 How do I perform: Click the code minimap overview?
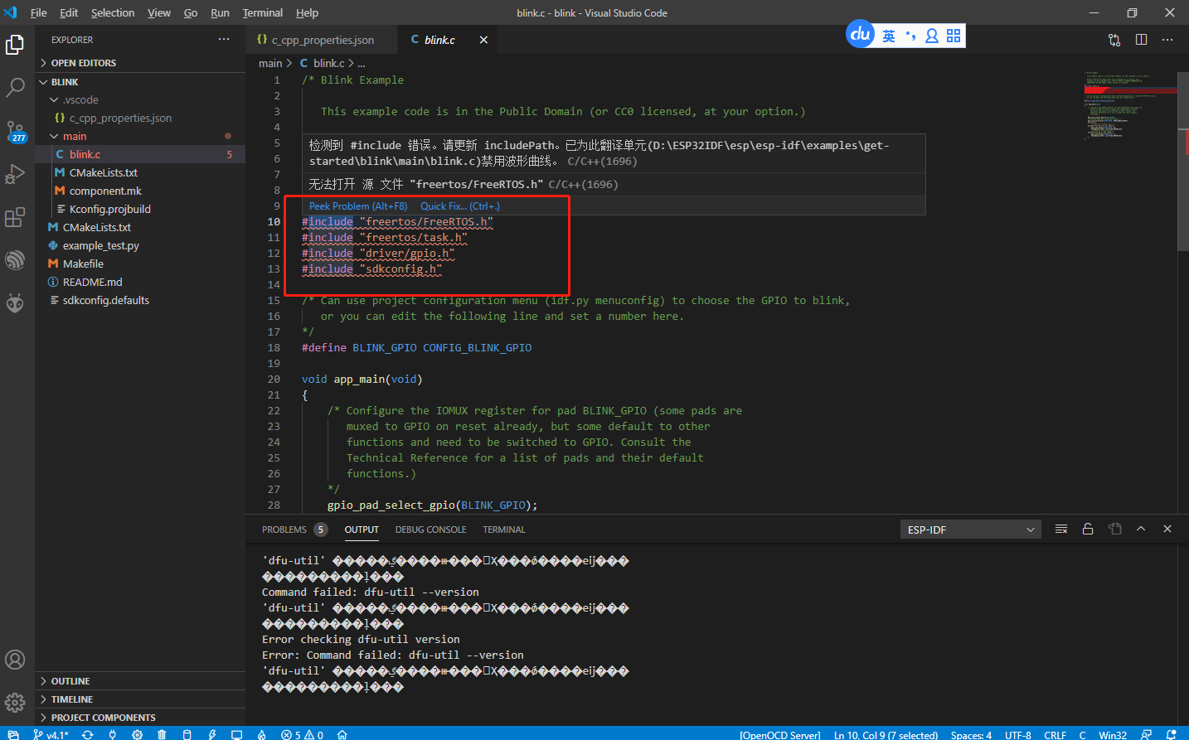1129,108
